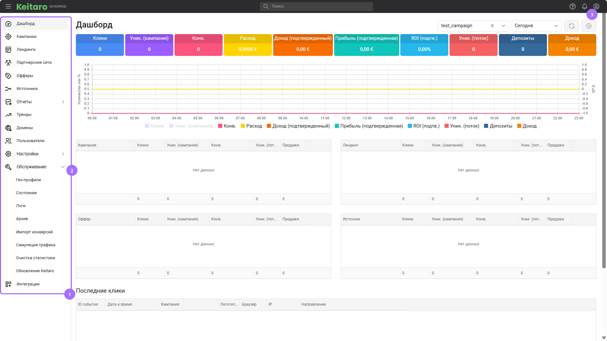
Task: Open Кампании in the sidebar
Action: [x=27, y=37]
